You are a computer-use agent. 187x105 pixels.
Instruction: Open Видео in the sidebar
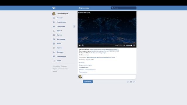tap(59, 43)
